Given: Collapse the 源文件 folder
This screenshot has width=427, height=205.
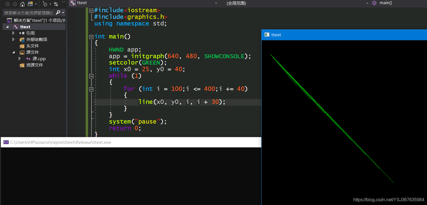Looking at the screenshot, I should point(14,52).
